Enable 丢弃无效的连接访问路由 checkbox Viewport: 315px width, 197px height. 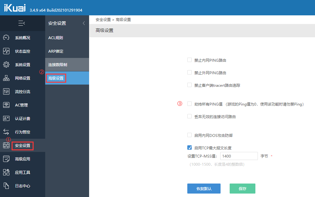pos(190,116)
